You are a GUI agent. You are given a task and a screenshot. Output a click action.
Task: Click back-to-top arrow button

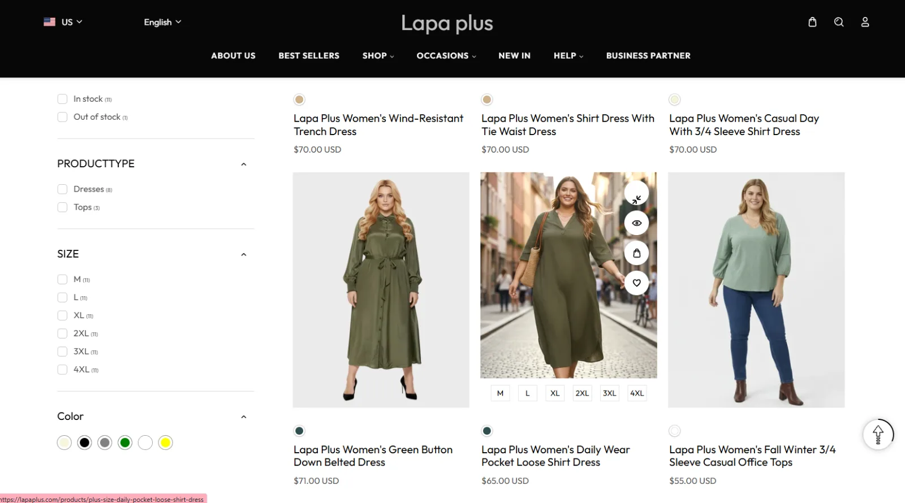click(x=878, y=434)
